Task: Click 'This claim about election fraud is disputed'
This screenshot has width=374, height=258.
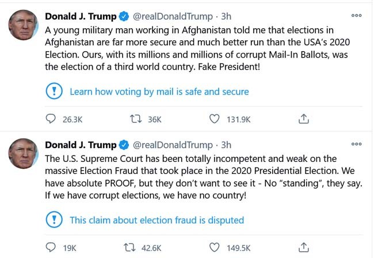Action: (157, 220)
